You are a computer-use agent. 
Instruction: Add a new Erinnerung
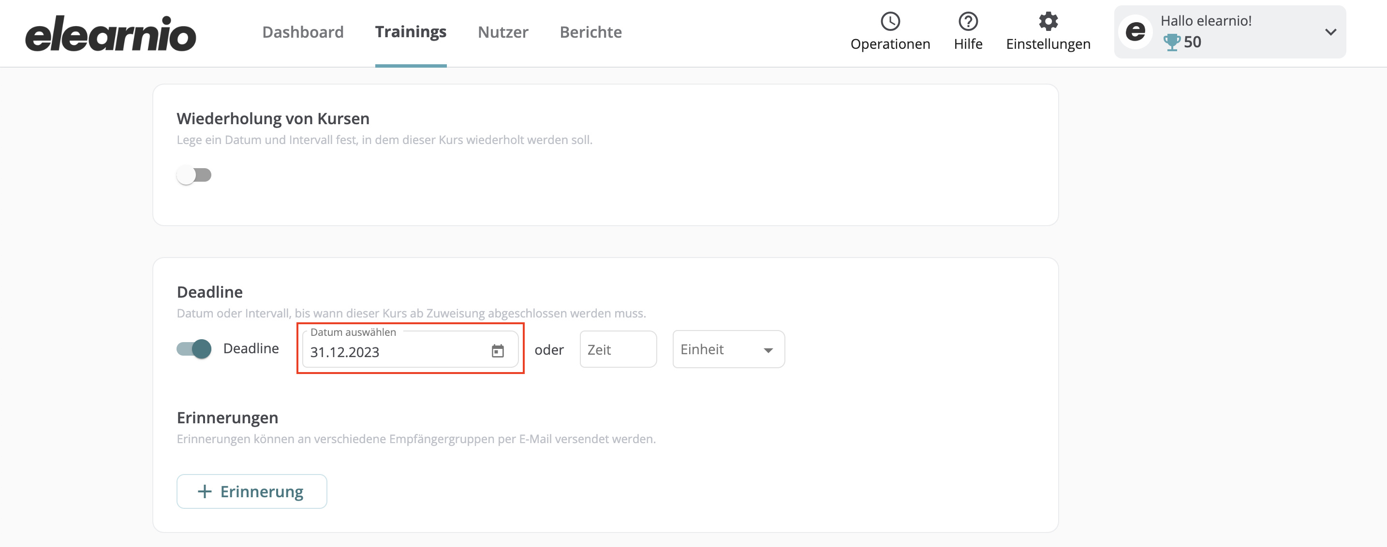point(251,491)
